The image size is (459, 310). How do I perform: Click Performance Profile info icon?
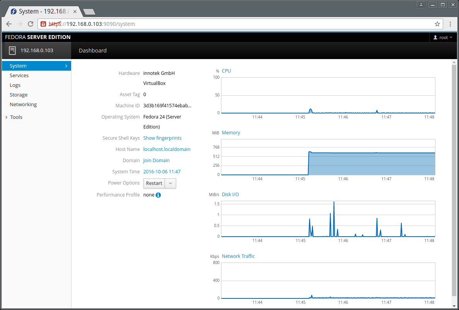click(158, 195)
